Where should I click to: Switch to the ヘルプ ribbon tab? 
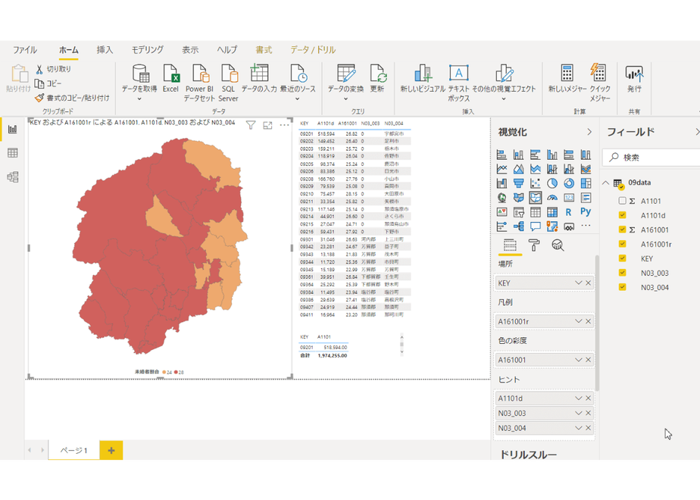[227, 49]
